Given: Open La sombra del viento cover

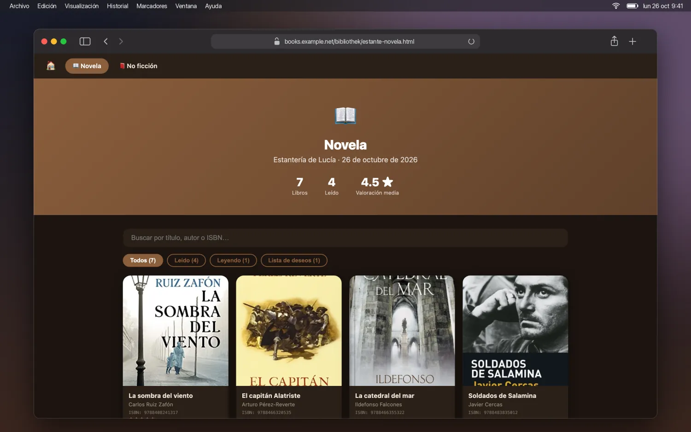Looking at the screenshot, I should 176,331.
